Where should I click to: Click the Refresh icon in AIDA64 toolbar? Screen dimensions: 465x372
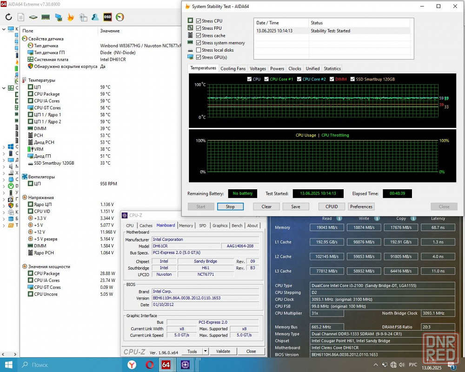point(8,17)
